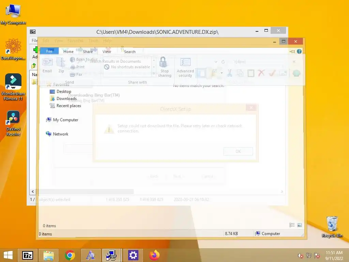Image resolution: width=349 pixels, height=262 pixels.
Task: Click the muted volume tray icon
Action: [301, 256]
